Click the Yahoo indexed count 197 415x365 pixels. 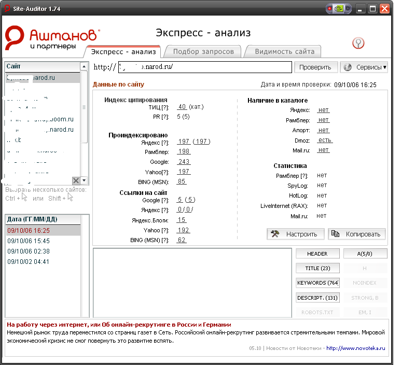[184, 172]
